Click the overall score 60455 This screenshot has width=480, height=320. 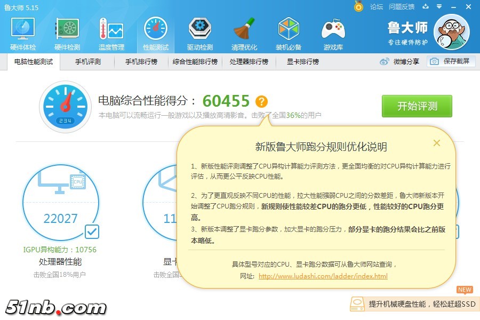tap(226, 101)
